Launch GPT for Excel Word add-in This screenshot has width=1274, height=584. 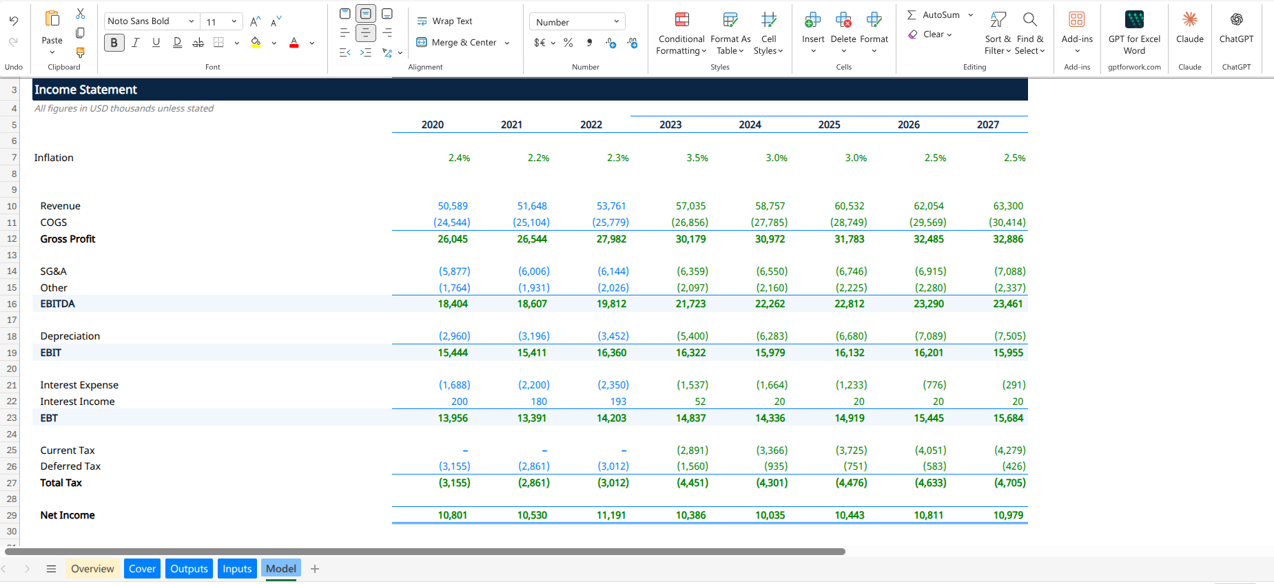[1134, 32]
